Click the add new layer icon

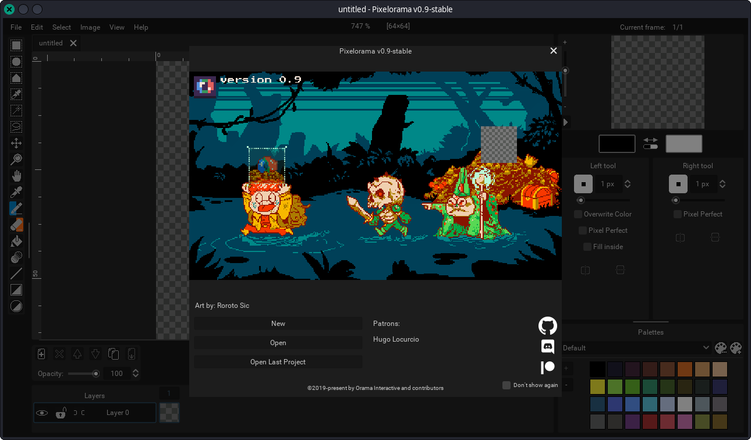point(41,354)
